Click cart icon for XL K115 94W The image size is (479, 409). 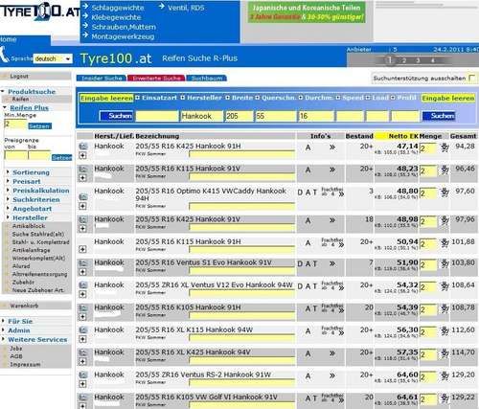(x=445, y=331)
